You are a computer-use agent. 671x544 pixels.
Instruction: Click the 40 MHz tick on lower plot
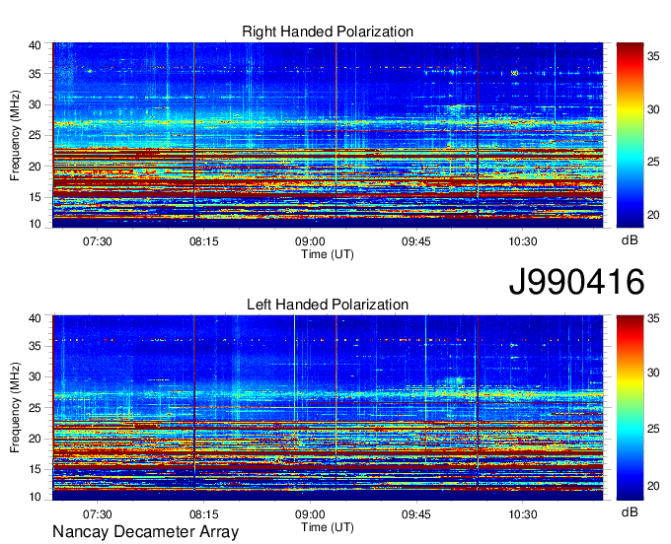35,318
